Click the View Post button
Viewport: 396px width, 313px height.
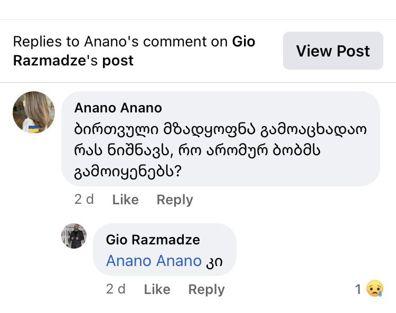coord(333,51)
